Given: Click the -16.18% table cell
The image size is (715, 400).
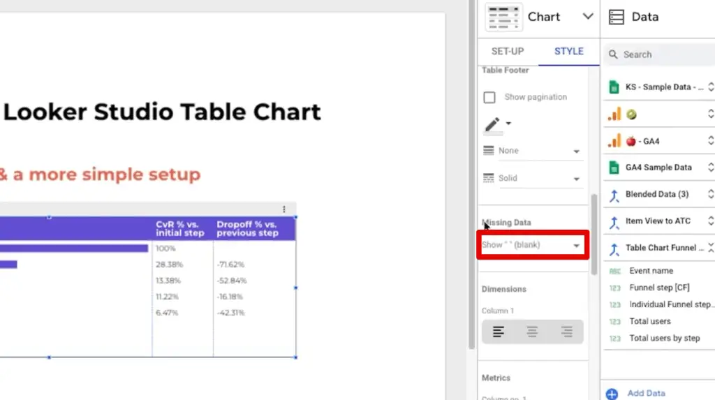Looking at the screenshot, I should (x=230, y=297).
